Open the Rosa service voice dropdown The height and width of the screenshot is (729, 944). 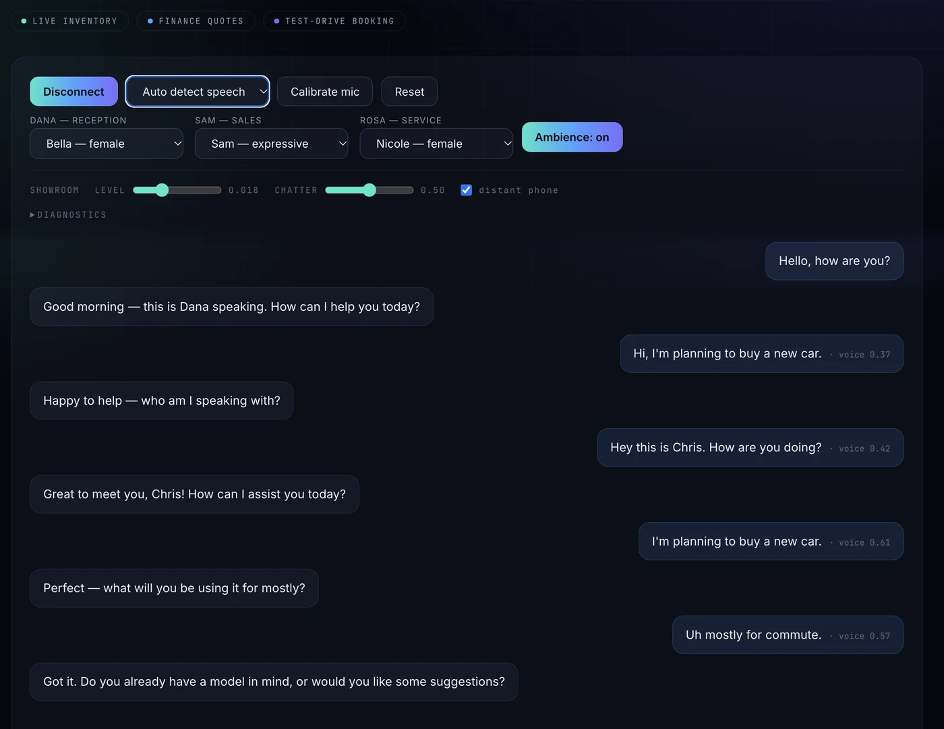436,144
